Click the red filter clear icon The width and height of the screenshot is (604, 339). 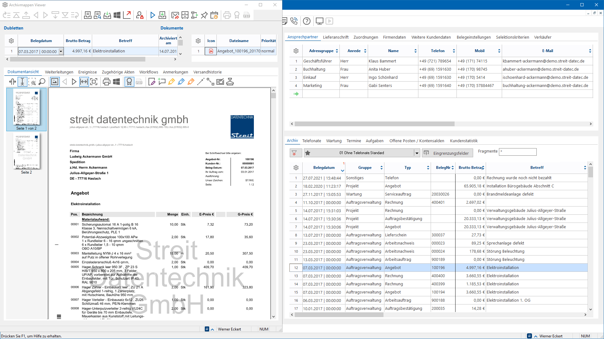pos(294,153)
